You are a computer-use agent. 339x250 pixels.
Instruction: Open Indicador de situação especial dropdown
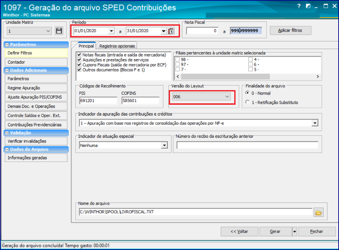pos(165,146)
